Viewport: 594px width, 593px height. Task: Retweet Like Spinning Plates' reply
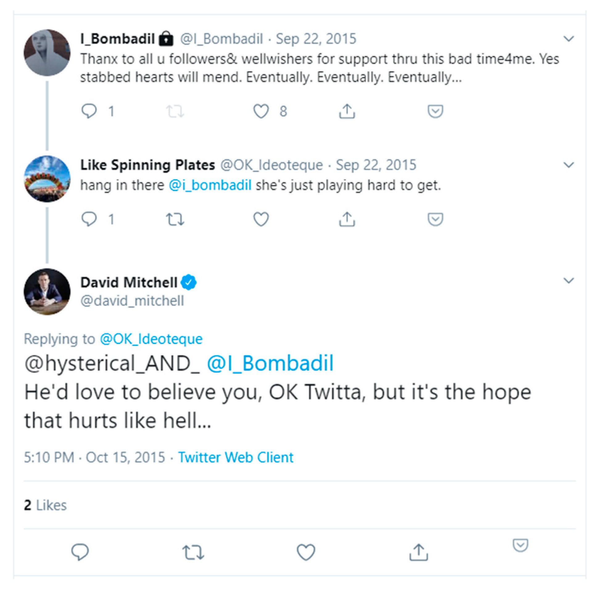175,219
